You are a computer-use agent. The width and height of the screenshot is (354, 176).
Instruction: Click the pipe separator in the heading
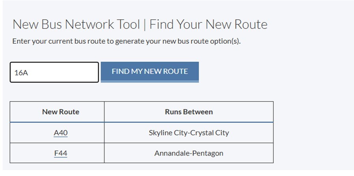(145, 25)
